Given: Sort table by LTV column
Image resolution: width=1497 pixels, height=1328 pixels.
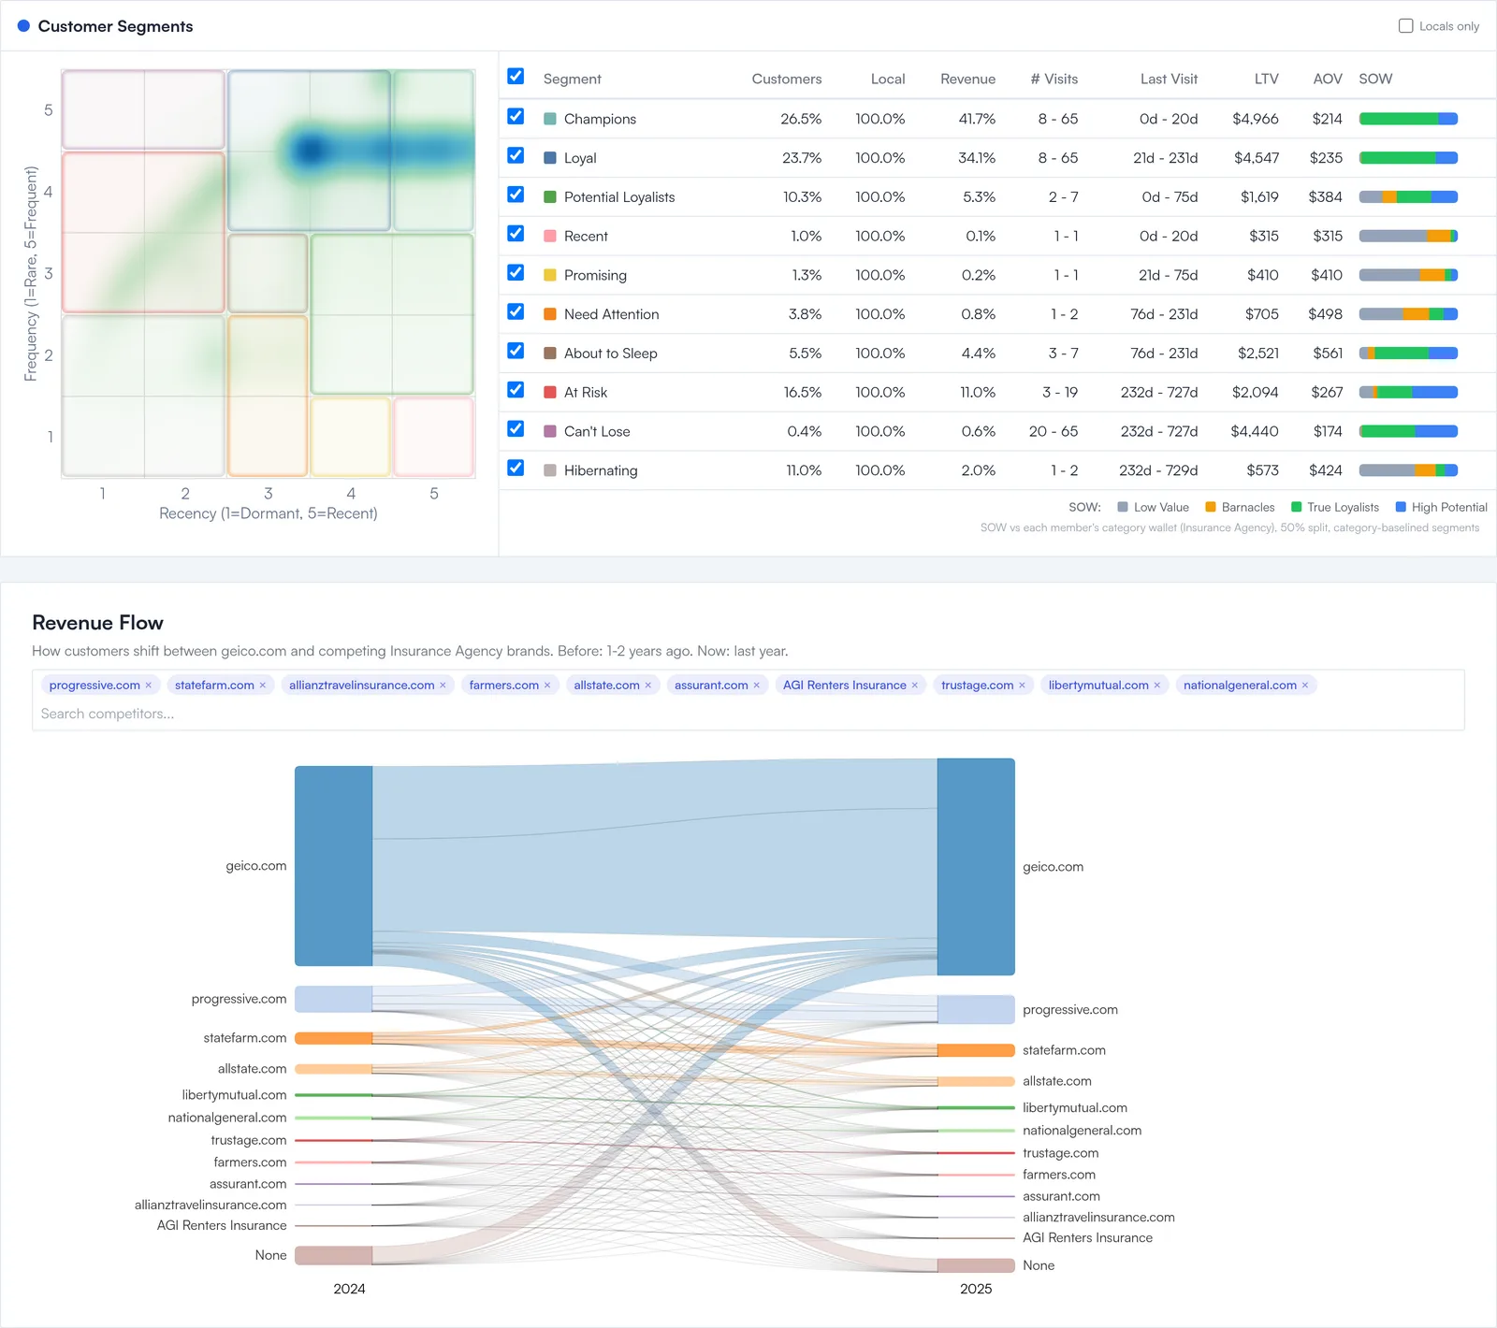Looking at the screenshot, I should tap(1266, 79).
